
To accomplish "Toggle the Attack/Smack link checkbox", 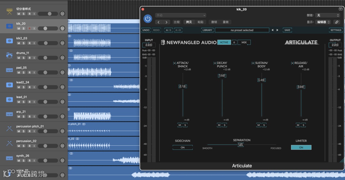I will pyautogui.click(x=174, y=63).
